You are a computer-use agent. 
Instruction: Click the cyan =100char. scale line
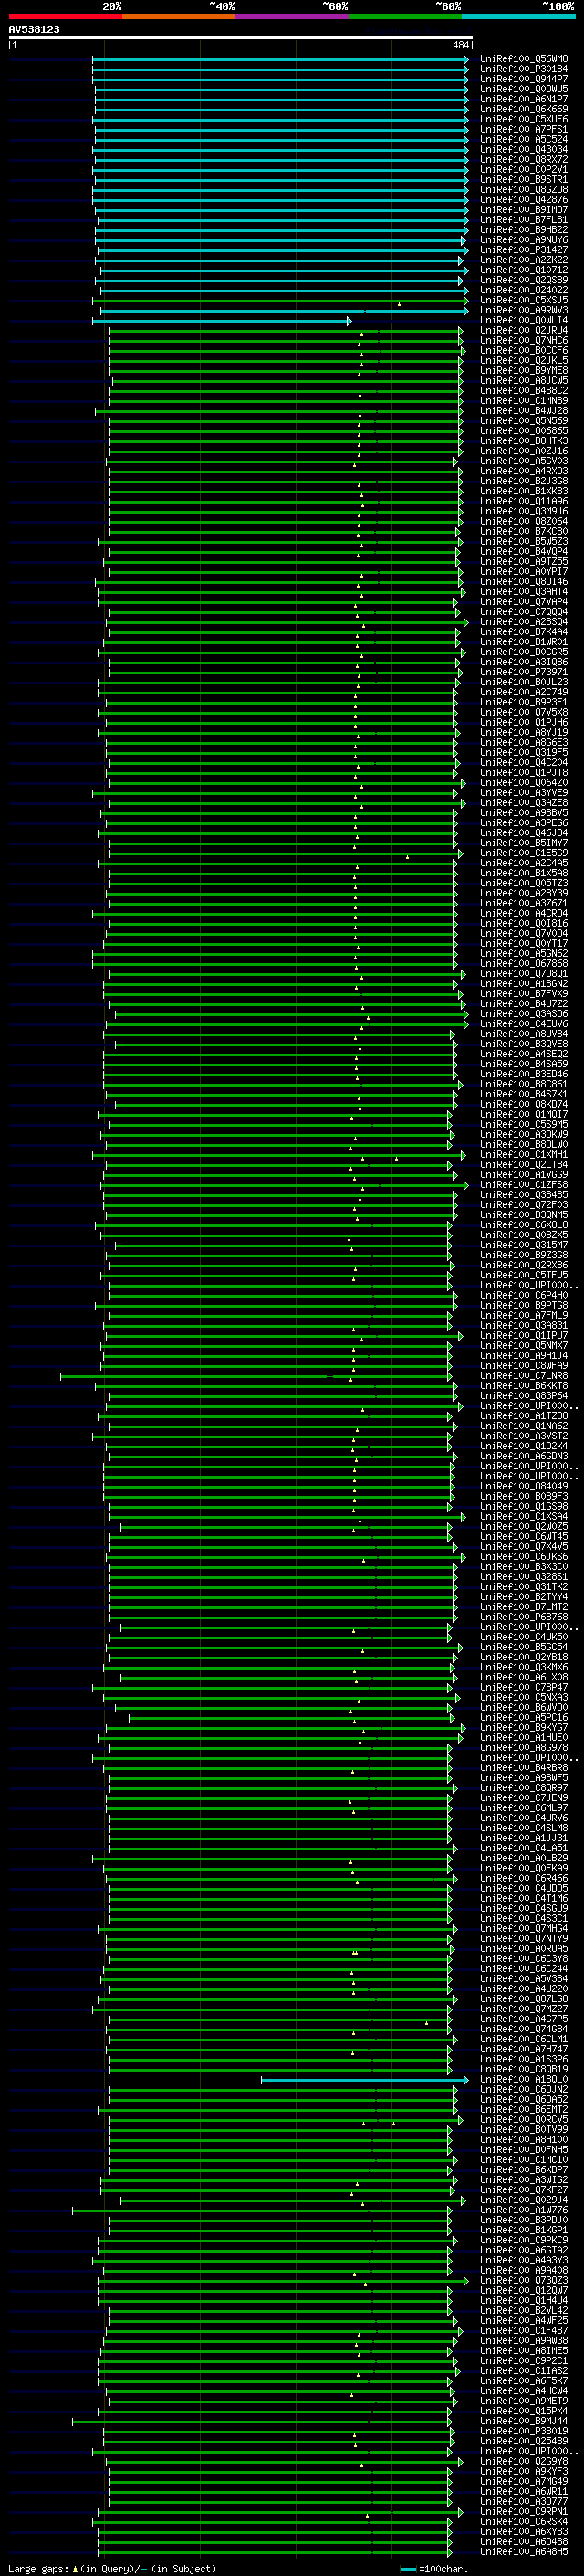click(407, 2570)
